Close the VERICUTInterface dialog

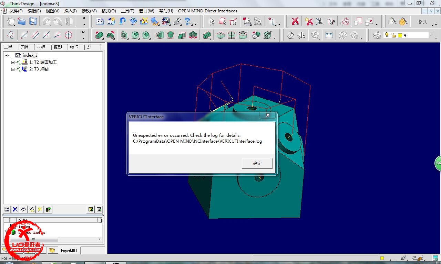tap(268, 116)
